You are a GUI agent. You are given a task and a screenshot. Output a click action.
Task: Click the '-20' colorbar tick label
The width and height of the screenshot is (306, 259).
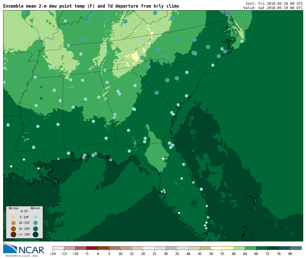point(53,254)
